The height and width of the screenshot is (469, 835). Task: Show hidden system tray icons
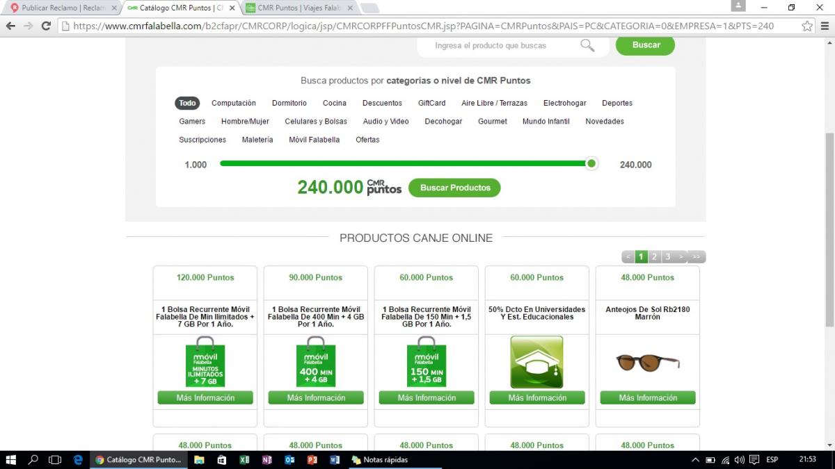[695, 459]
